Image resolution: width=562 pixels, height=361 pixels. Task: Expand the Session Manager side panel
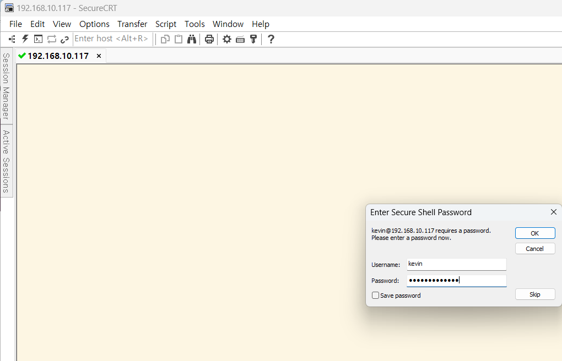(6, 86)
